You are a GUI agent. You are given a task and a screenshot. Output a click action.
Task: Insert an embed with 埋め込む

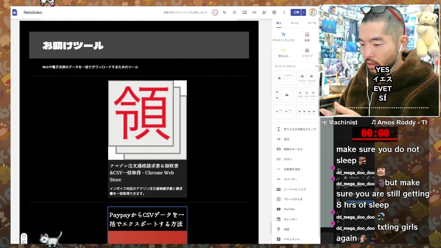click(x=284, y=53)
